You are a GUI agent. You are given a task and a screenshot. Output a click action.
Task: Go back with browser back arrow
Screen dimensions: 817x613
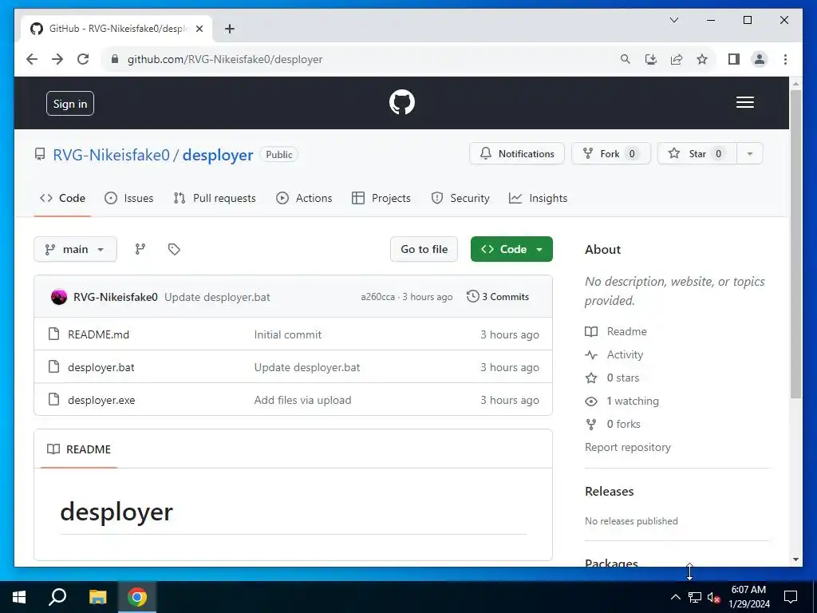pyautogui.click(x=32, y=59)
